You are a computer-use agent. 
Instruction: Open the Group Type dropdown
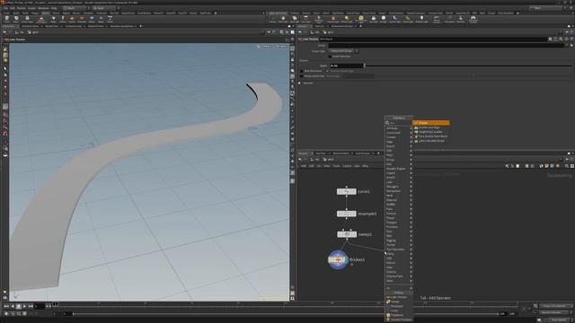click(x=343, y=51)
